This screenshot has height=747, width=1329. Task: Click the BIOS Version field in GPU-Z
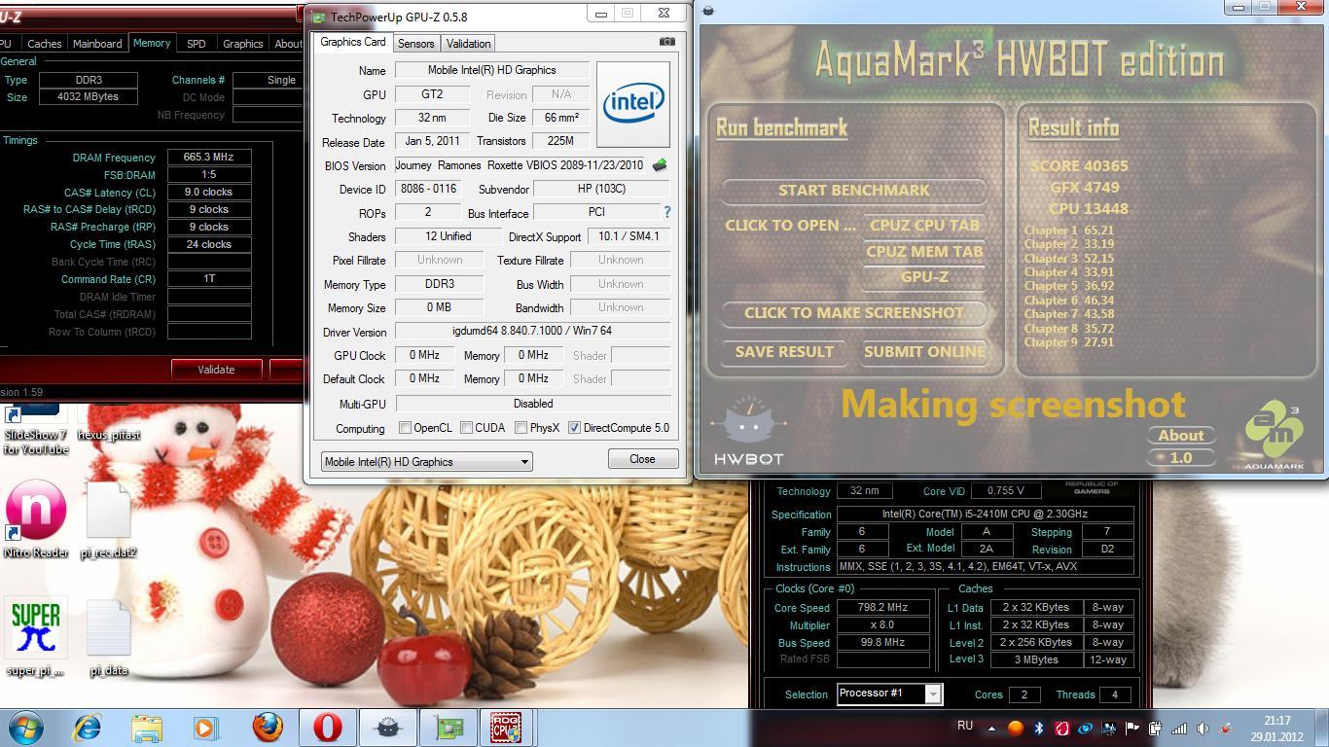(520, 165)
